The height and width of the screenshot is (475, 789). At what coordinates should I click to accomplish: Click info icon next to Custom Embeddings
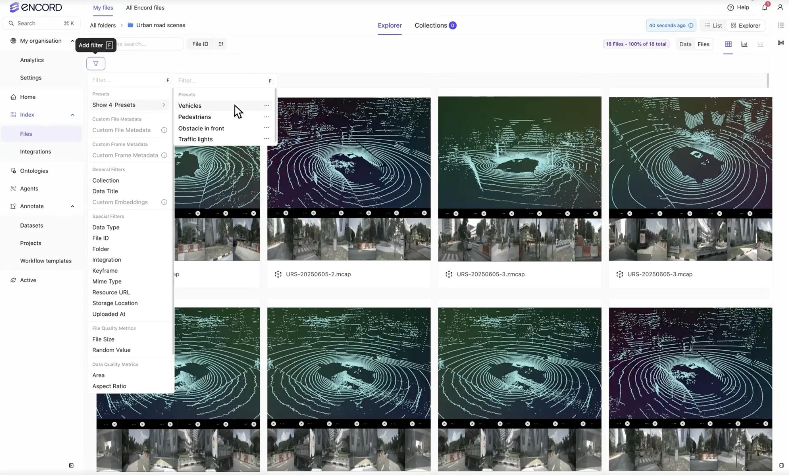(x=164, y=202)
